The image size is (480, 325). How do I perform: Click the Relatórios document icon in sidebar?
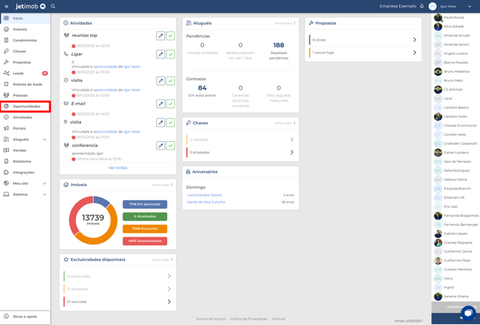(6, 161)
